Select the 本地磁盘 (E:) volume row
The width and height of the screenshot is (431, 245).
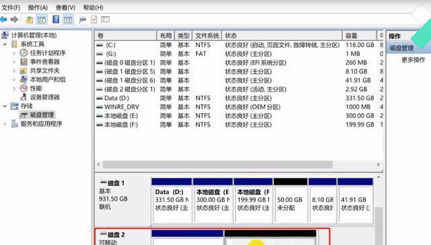tap(238, 116)
